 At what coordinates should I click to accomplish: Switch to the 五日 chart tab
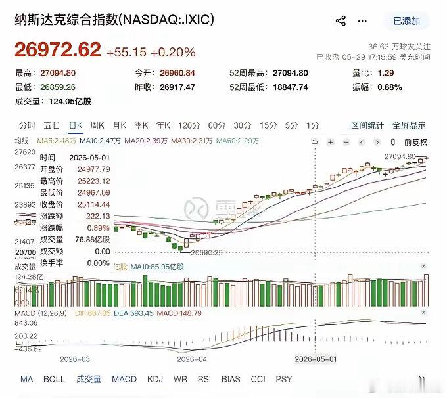tap(52, 125)
